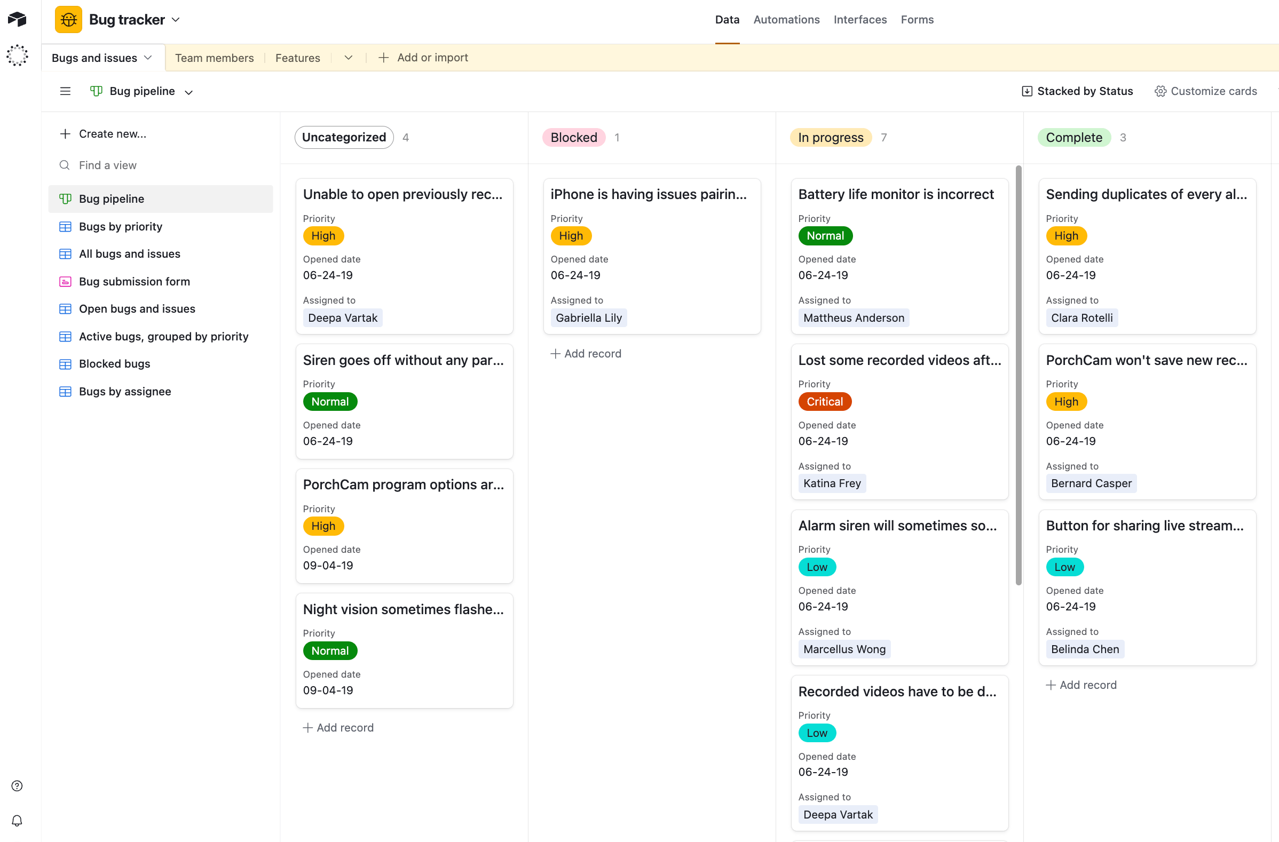Click the Critical priority pill

pyautogui.click(x=824, y=401)
